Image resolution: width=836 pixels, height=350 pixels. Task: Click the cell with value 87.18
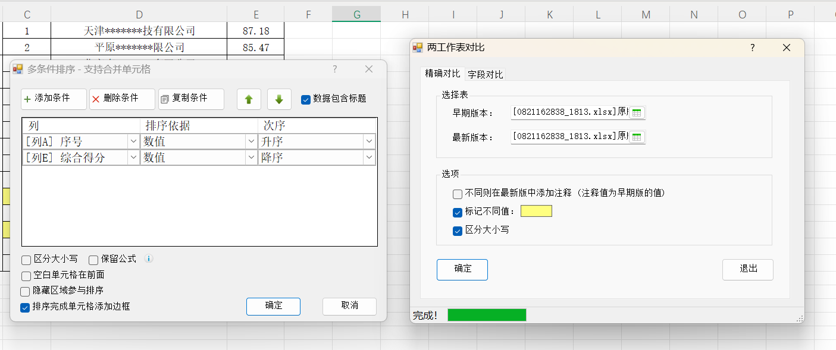tap(256, 31)
